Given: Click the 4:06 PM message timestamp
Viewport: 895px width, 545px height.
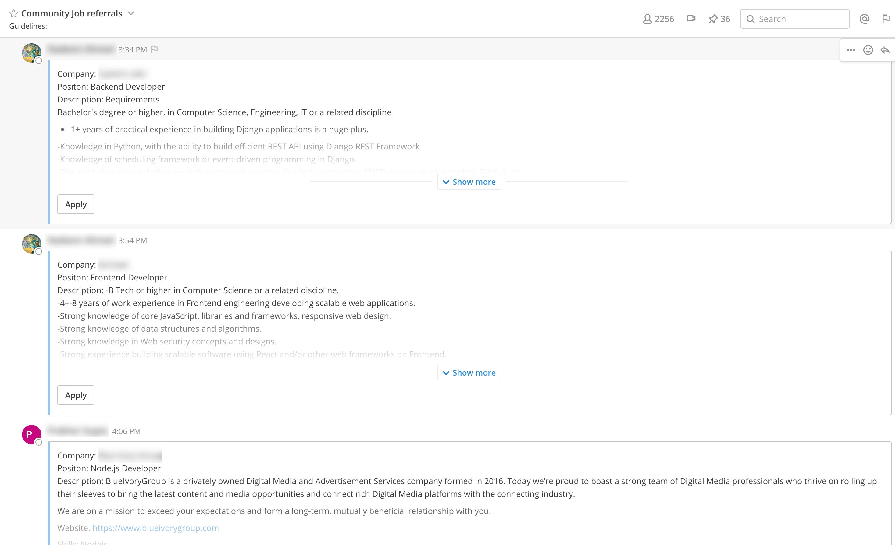Looking at the screenshot, I should [x=126, y=431].
